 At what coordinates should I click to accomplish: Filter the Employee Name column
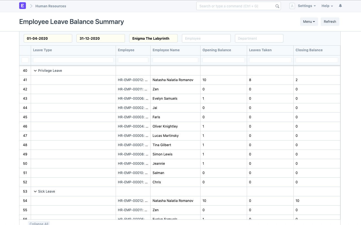tap(175, 60)
